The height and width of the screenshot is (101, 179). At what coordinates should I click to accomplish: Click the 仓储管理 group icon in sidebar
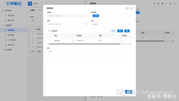tap(3, 25)
